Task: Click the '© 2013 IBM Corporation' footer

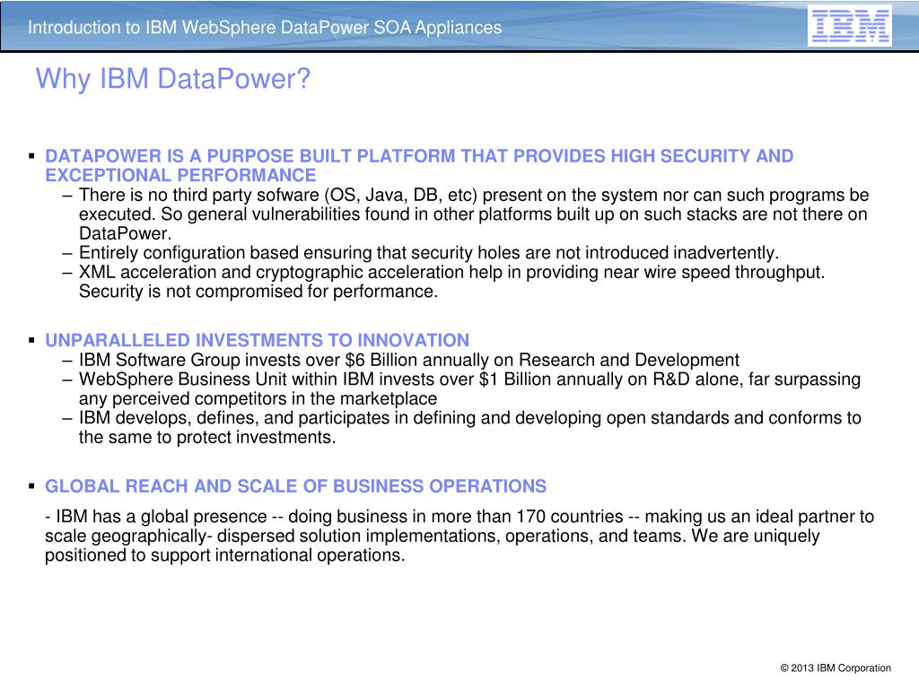Action: (836, 667)
